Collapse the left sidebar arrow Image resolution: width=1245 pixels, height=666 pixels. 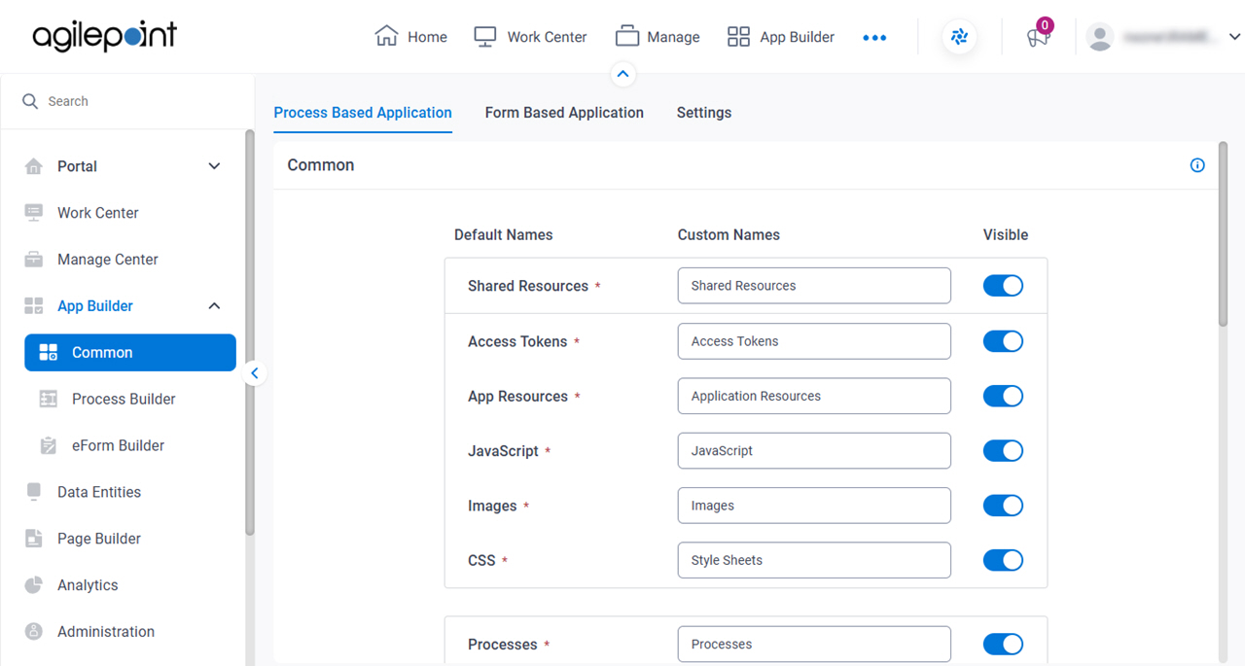pos(255,373)
